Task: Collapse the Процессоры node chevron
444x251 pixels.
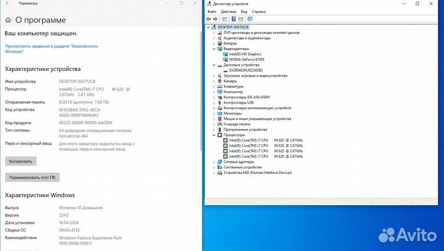Action: click(x=214, y=135)
